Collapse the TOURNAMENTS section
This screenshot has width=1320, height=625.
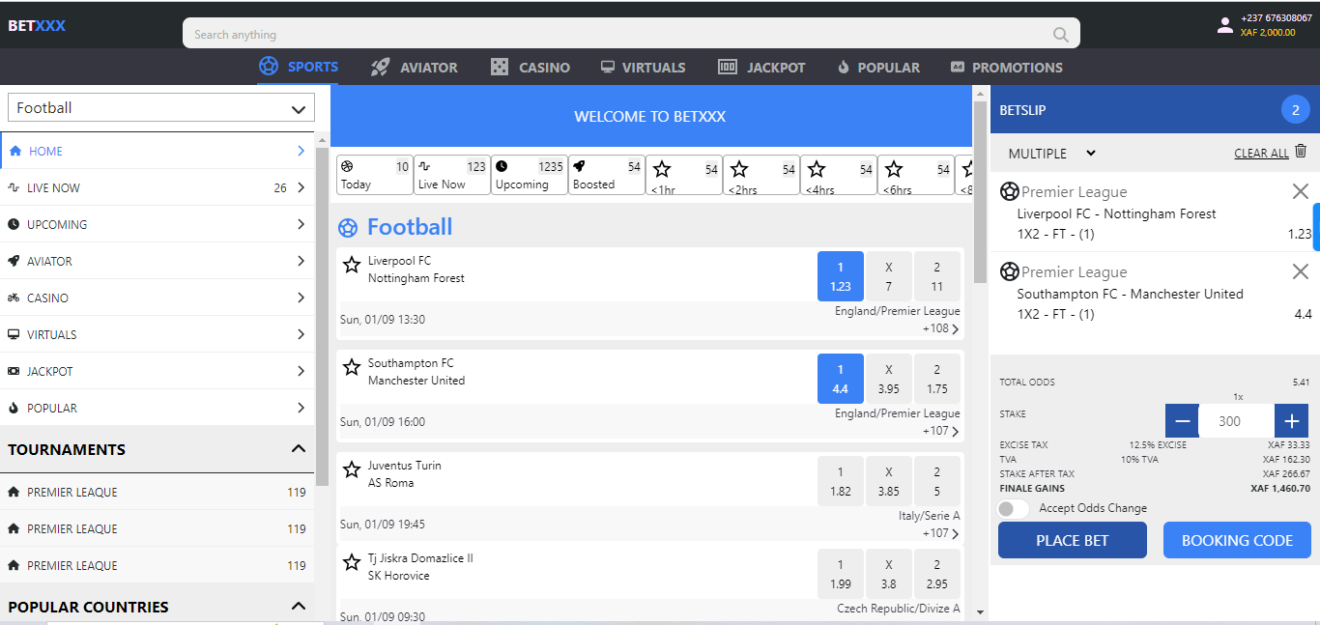299,449
